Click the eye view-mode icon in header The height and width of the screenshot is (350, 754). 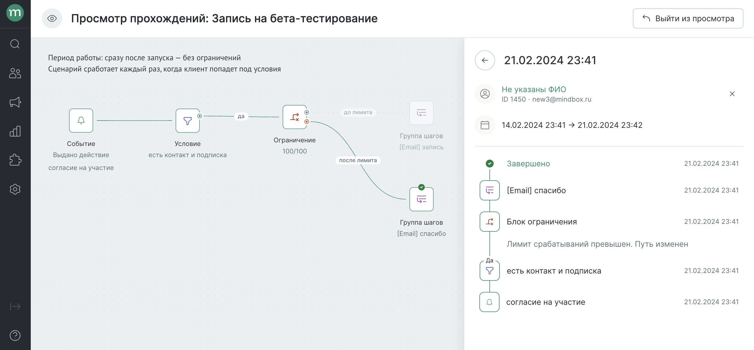pos(52,18)
